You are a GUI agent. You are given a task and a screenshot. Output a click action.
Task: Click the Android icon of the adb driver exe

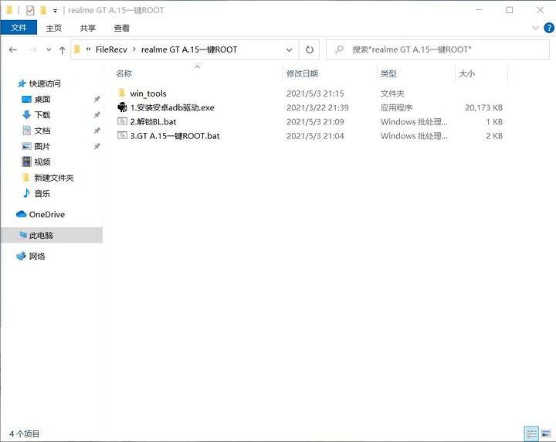122,107
